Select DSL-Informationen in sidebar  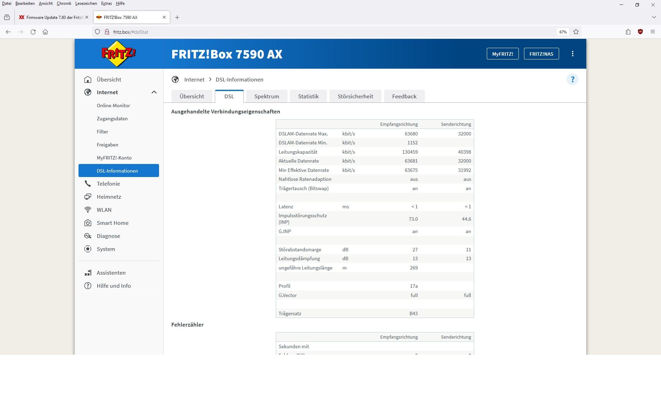click(x=119, y=170)
